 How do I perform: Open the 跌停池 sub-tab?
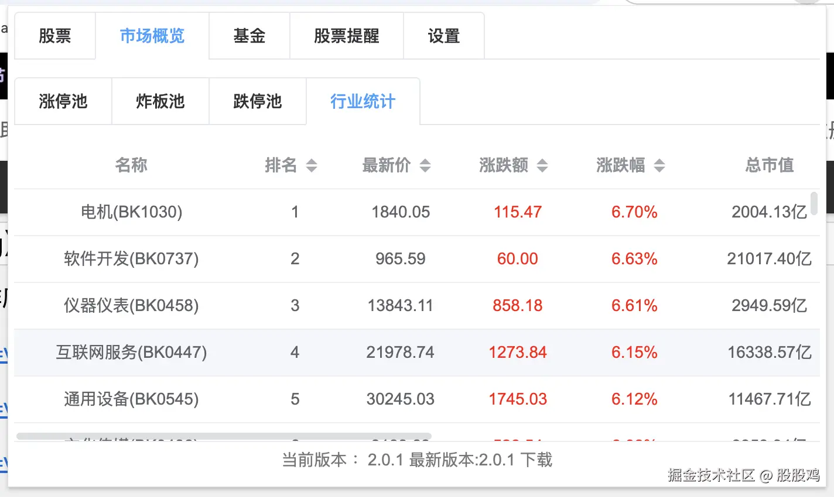258,101
